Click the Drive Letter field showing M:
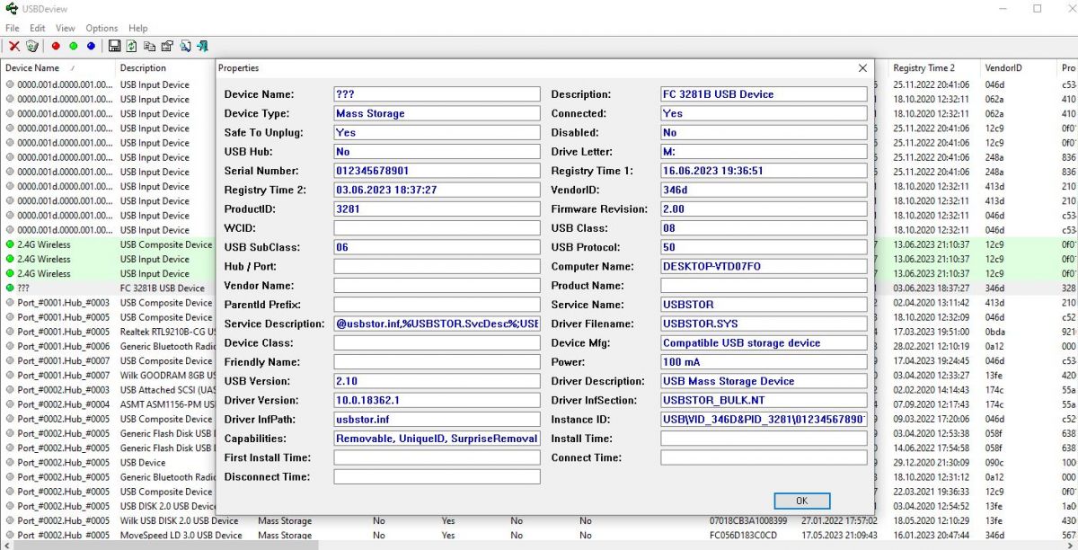 click(x=764, y=152)
